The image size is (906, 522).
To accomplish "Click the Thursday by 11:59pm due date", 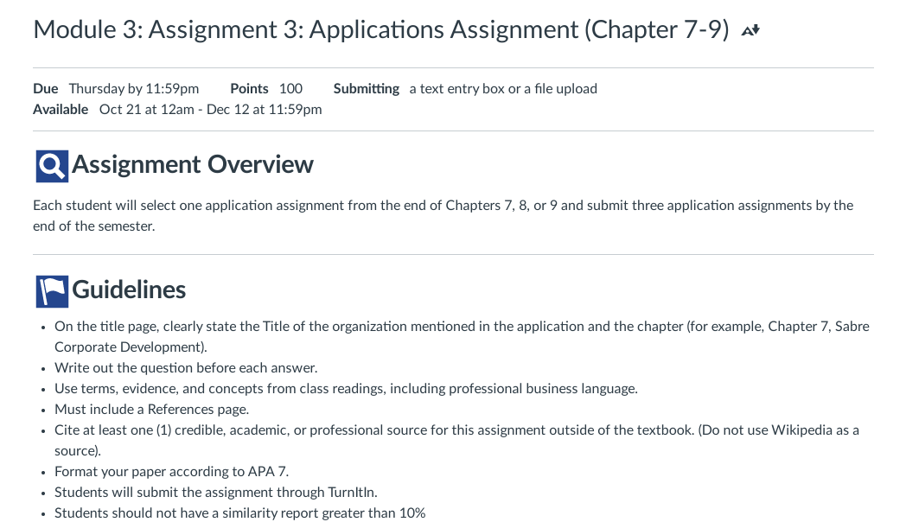I will tap(134, 89).
